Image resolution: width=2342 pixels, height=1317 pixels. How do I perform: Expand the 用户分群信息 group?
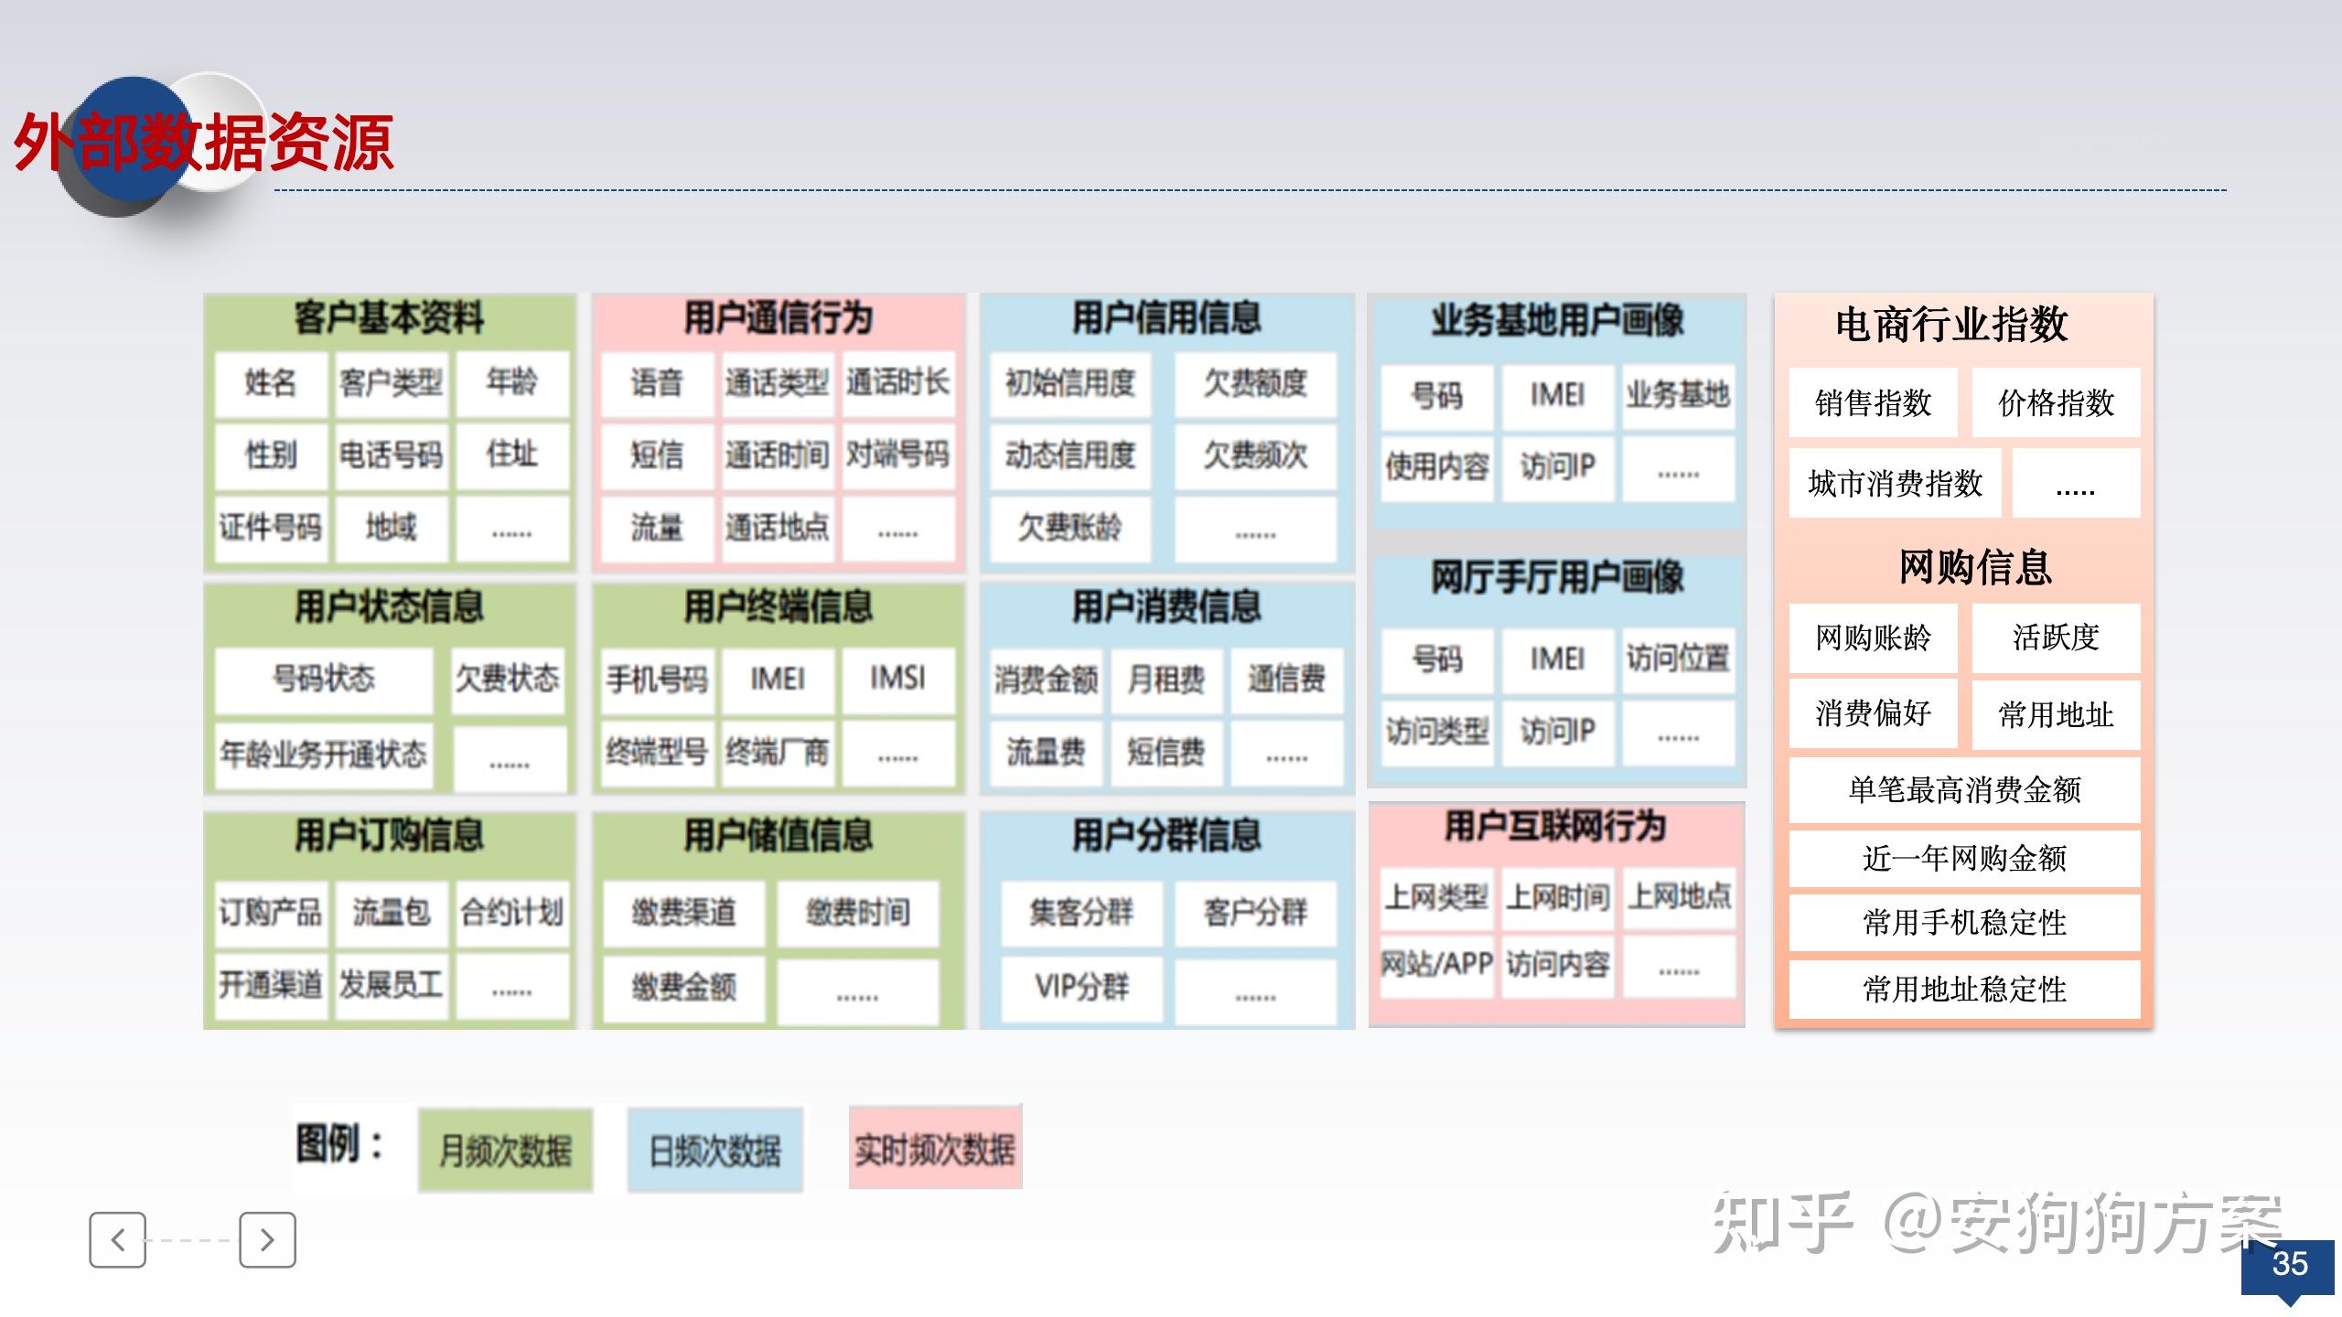[x=1168, y=832]
